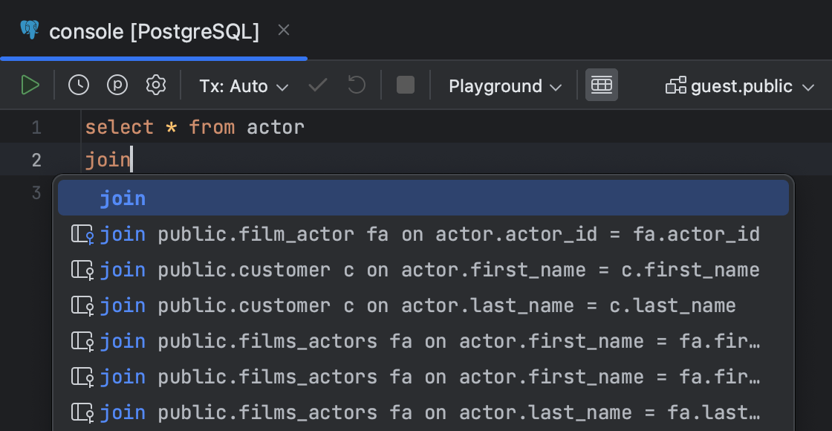Screen dimensions: 832x431
Task: Open the view parameters (p) icon
Action: click(117, 85)
